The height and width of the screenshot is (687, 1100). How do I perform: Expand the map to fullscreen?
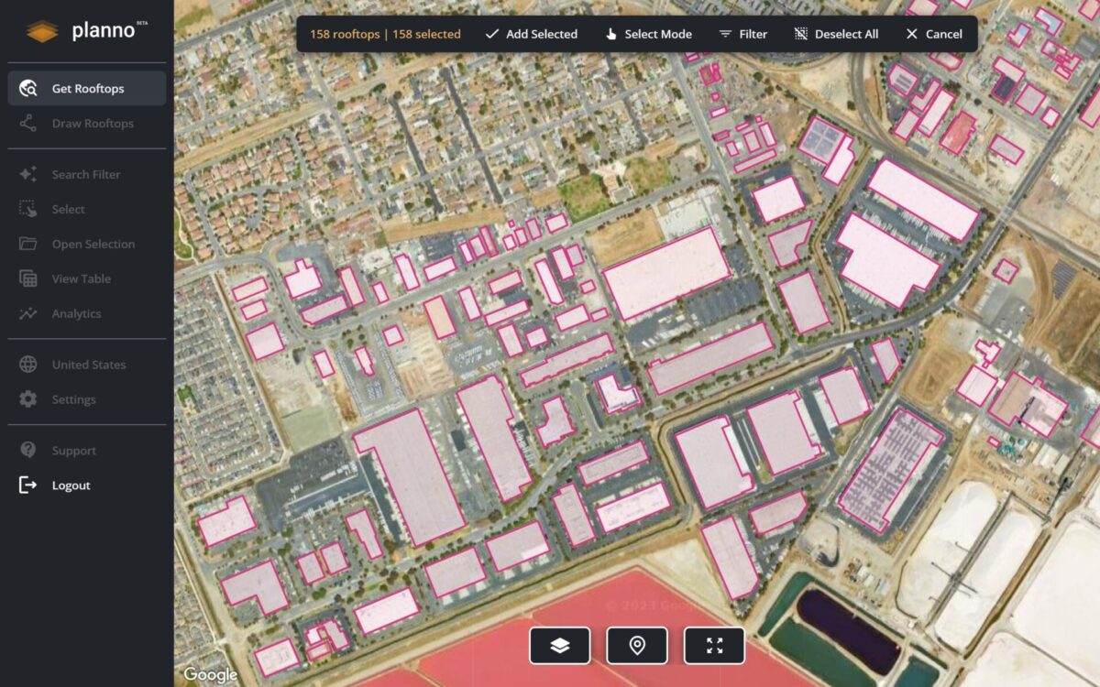714,646
